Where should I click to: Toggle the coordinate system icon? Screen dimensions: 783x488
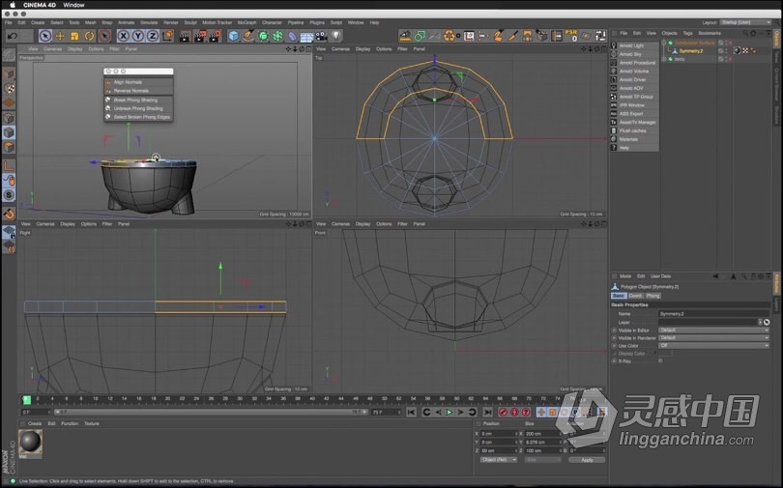pos(168,36)
